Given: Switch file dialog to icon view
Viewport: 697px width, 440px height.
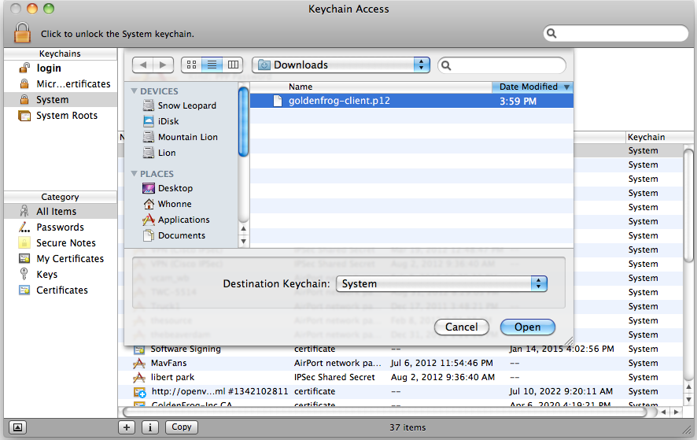Looking at the screenshot, I should pyautogui.click(x=192, y=65).
